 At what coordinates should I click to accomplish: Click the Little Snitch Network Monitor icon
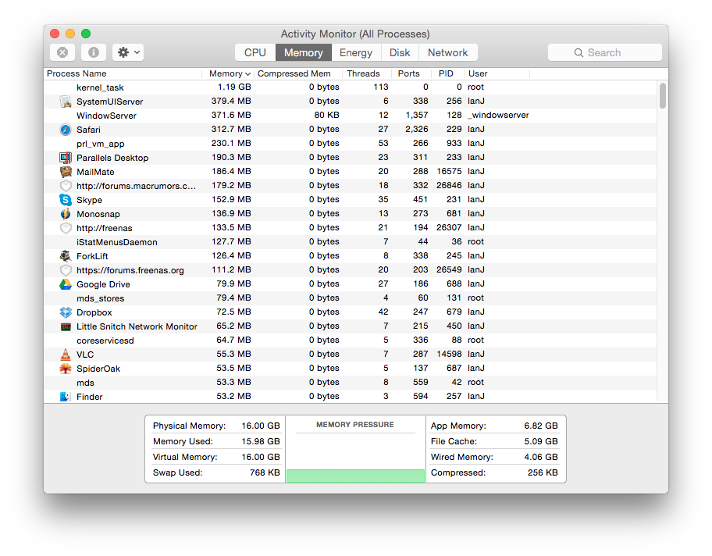(66, 326)
